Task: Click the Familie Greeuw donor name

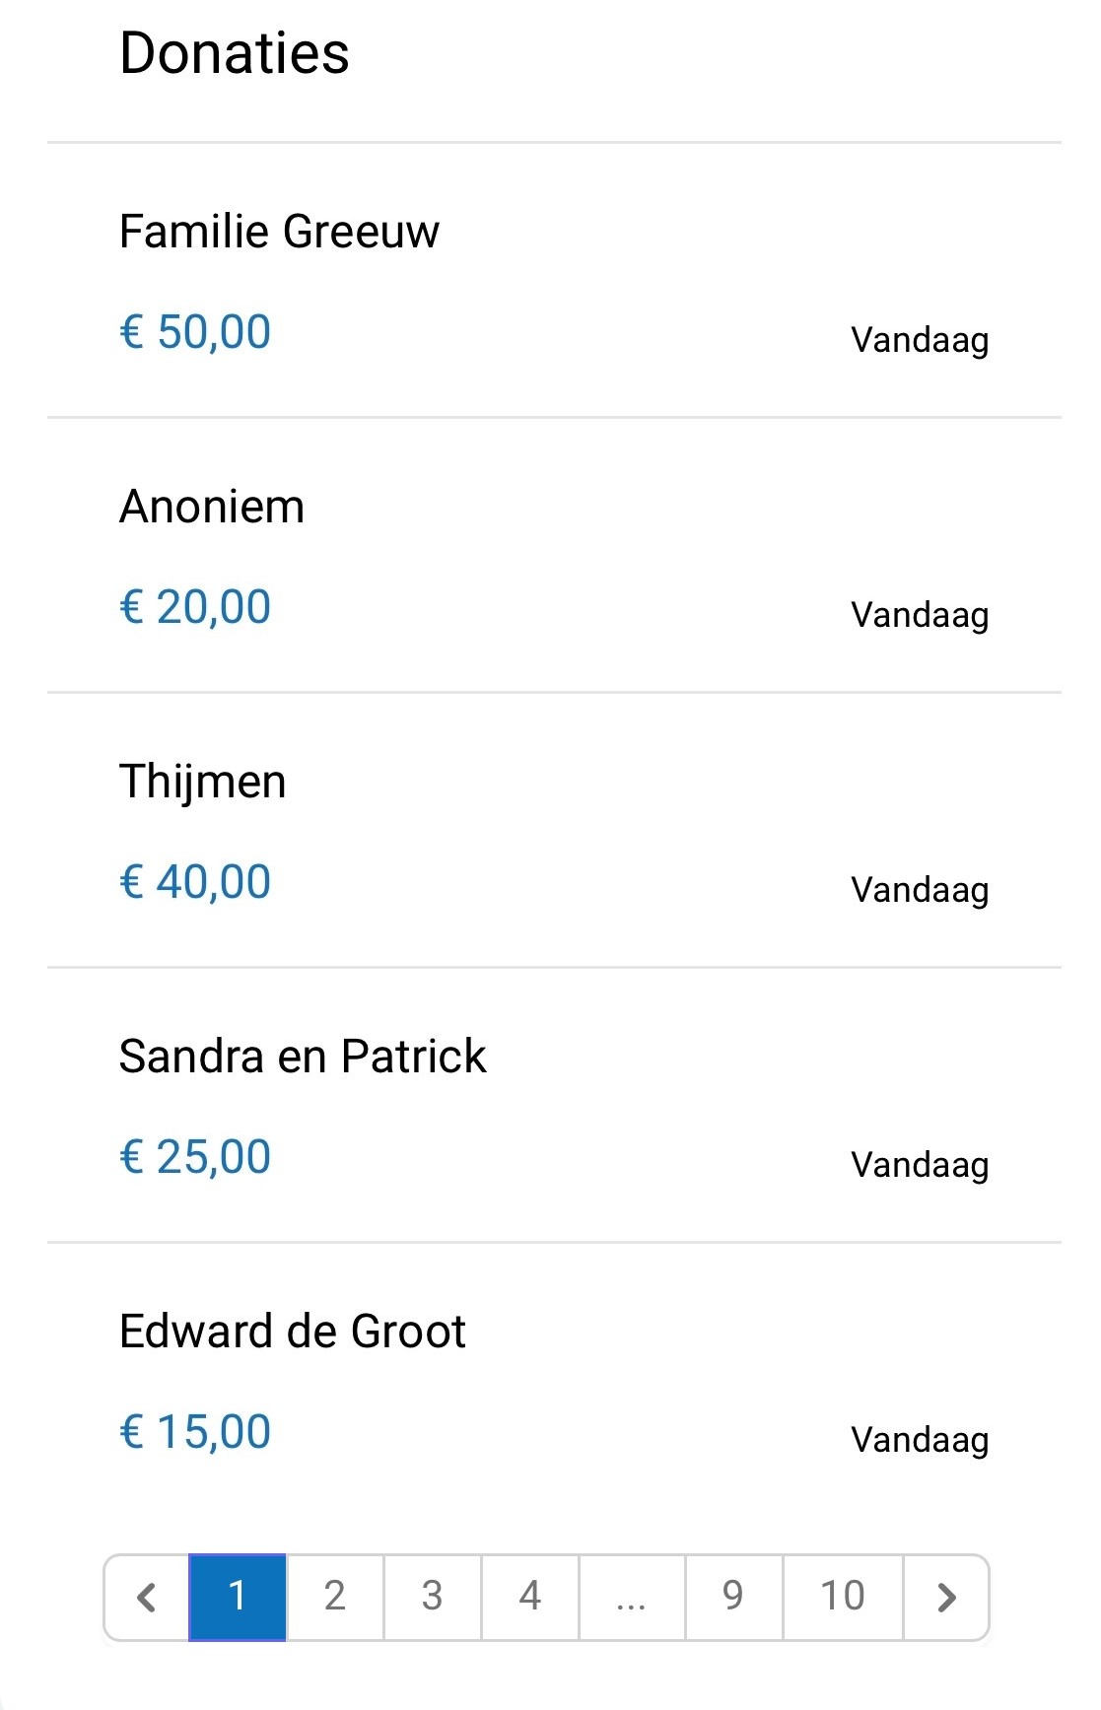Action: (279, 233)
